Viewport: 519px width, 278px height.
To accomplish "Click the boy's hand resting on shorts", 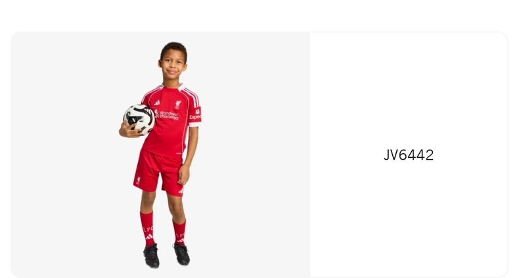I will [x=183, y=175].
